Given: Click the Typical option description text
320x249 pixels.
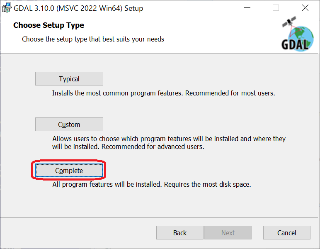Looking at the screenshot, I should point(163,93).
